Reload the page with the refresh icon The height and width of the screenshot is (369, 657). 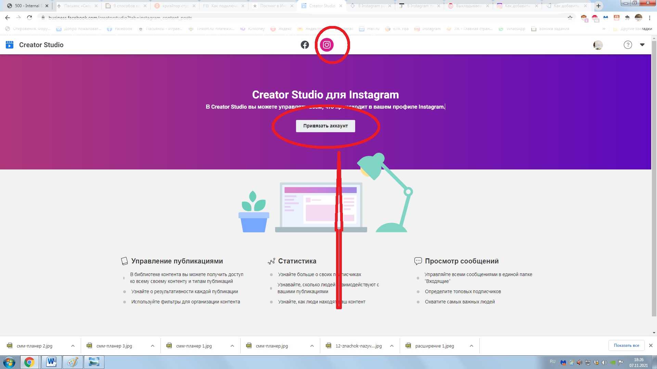(x=29, y=18)
